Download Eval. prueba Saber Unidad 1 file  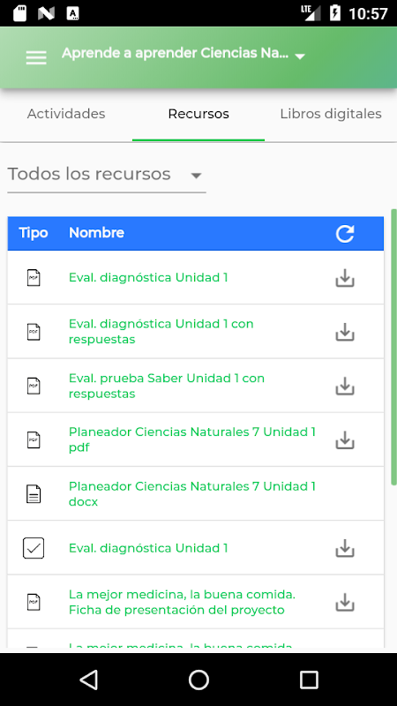(345, 386)
